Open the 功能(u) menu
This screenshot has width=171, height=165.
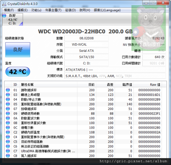36,10
